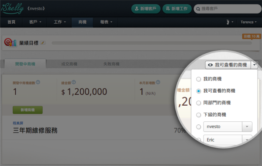Click the 70% probability value
262x166 pixels.
(180, 130)
